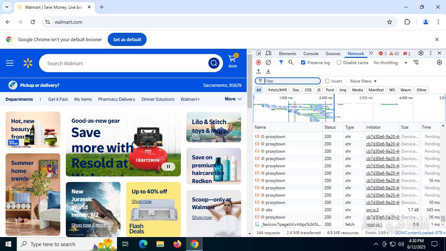Viewport: 446px width, 251px height.
Task: Expand More filters dropdown
Action: click(363, 81)
